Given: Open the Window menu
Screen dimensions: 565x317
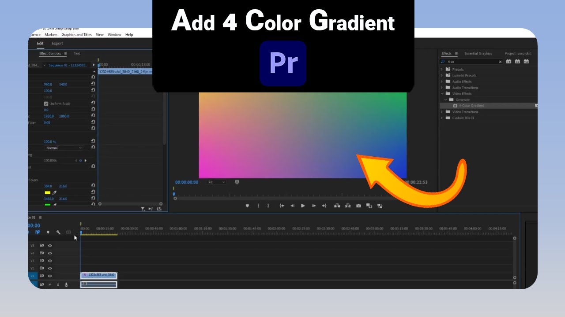Looking at the screenshot, I should tap(114, 34).
